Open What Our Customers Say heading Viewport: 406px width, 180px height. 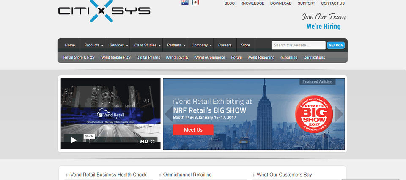tap(284, 175)
